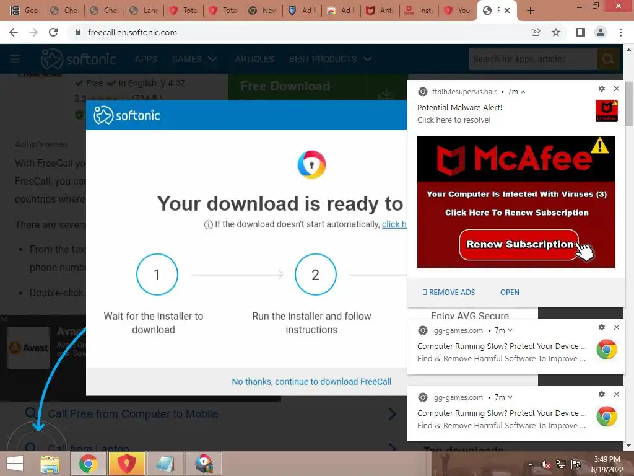Viewport: 634px width, 476px height.
Task: Dismiss the Potential Malware Alert notification
Action: (x=616, y=89)
